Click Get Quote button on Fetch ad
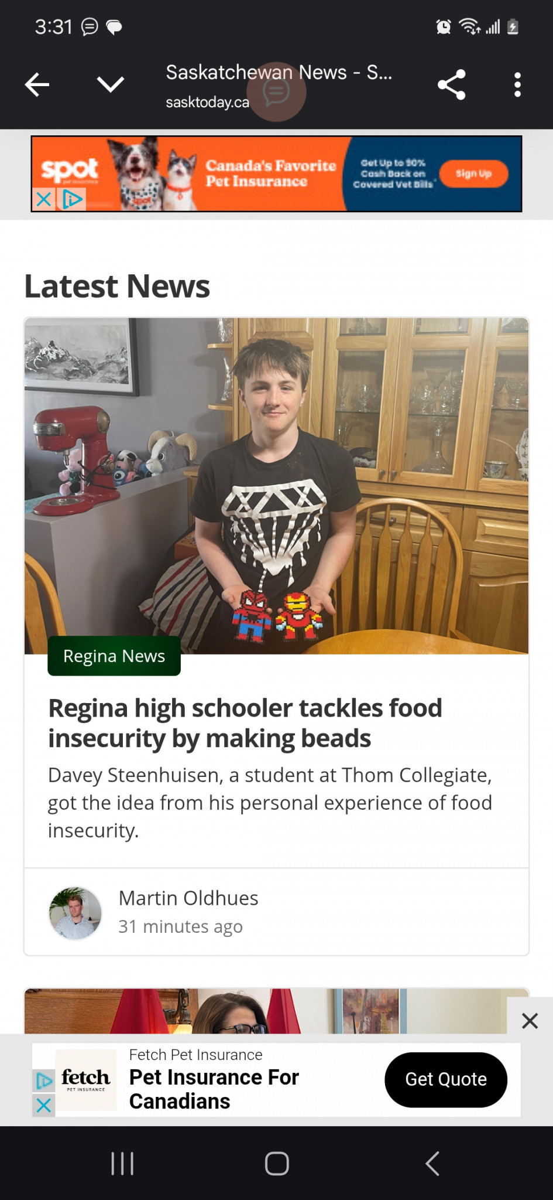The height and width of the screenshot is (1200, 553). pos(446,1079)
